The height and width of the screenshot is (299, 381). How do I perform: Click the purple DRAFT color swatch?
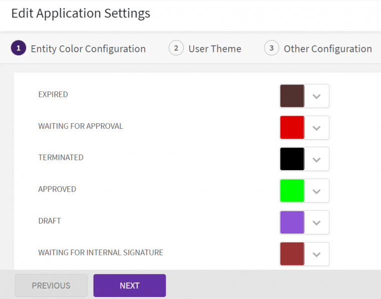point(292,222)
